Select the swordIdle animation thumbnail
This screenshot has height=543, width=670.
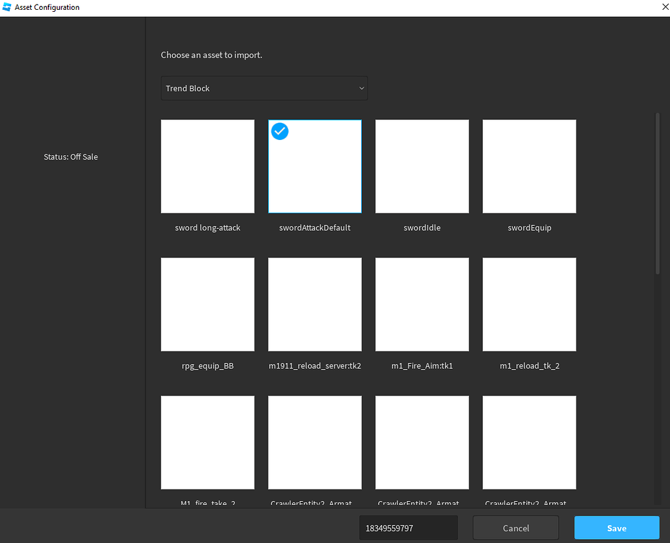click(x=421, y=166)
